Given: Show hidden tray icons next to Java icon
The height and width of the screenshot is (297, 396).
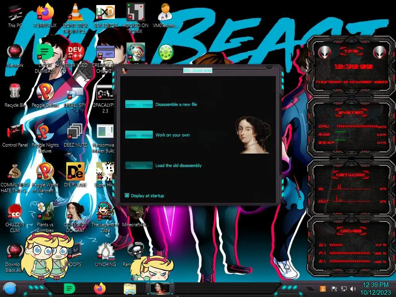Looking at the screenshot, I should coord(310,289).
